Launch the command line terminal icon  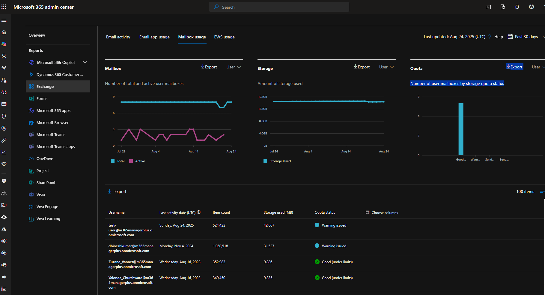tap(488, 7)
